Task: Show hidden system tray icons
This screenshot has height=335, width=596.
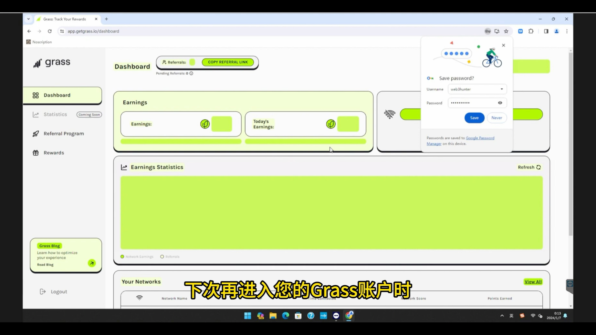Action: (502, 316)
